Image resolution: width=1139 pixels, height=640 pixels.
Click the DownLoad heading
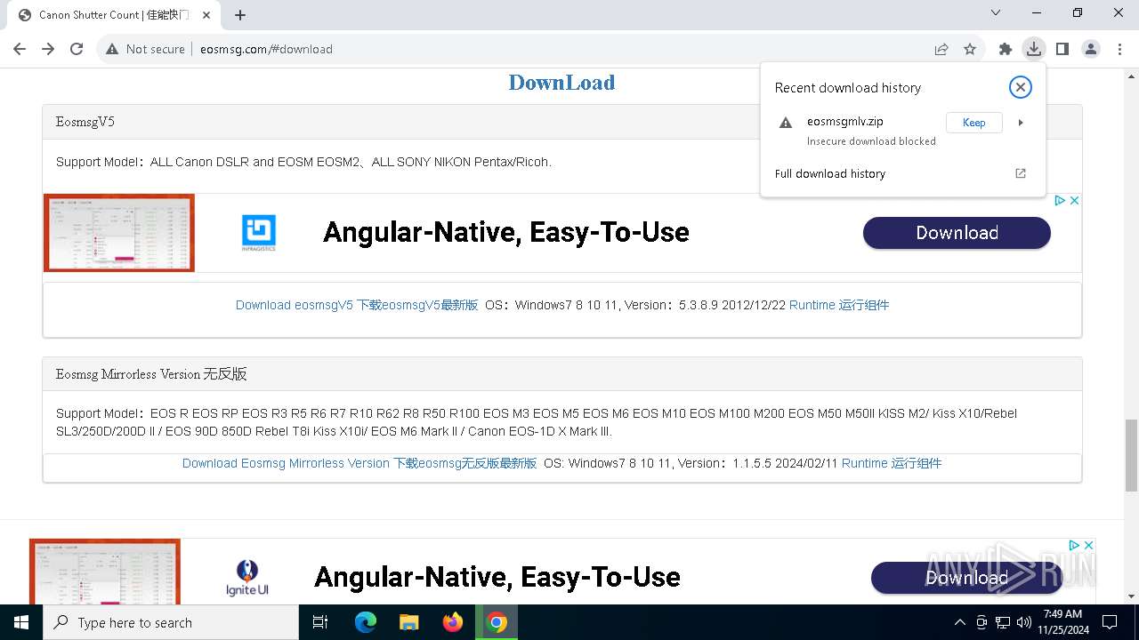[561, 83]
